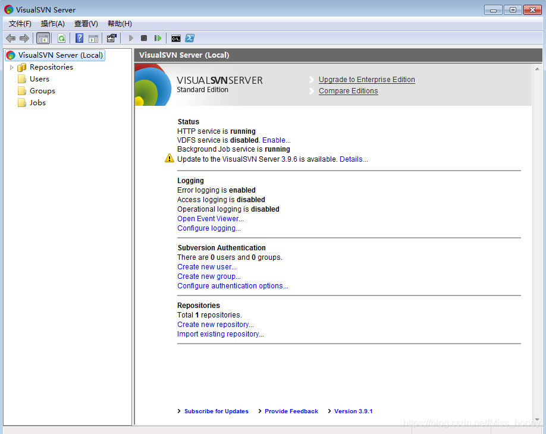Screen dimensions: 546x434
Task: Expand the Repositories tree node
Action: 11,67
